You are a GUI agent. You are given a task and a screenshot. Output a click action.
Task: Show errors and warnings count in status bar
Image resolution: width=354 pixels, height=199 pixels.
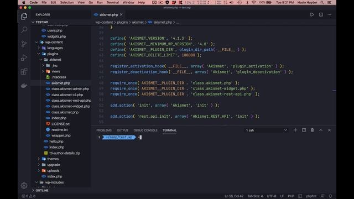tap(28, 196)
